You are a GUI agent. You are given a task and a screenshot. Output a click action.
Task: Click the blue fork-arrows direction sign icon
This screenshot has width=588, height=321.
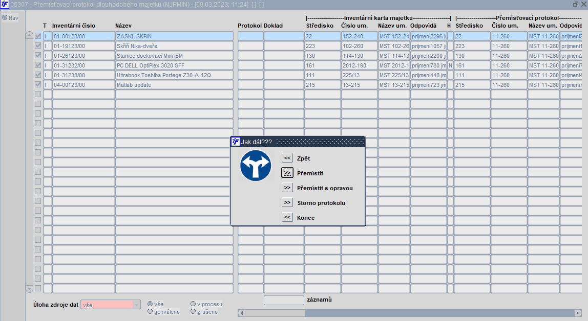click(256, 166)
